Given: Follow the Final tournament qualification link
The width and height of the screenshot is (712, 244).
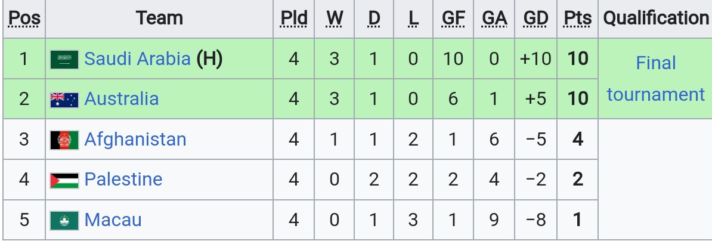Looking at the screenshot, I should pos(656,79).
